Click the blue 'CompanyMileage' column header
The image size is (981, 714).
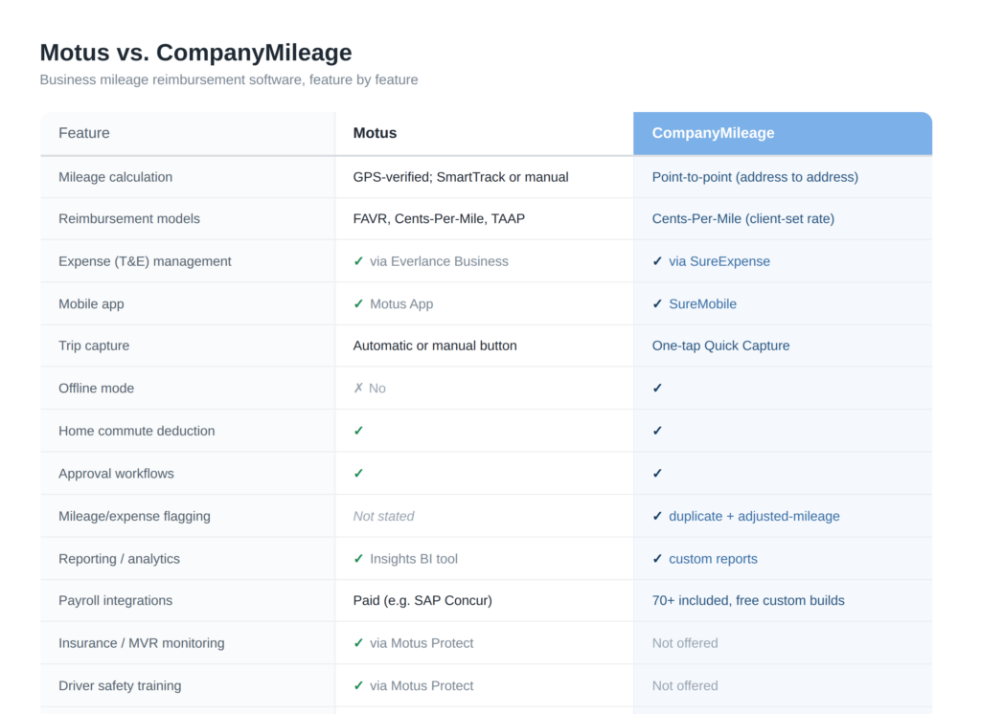tap(782, 133)
